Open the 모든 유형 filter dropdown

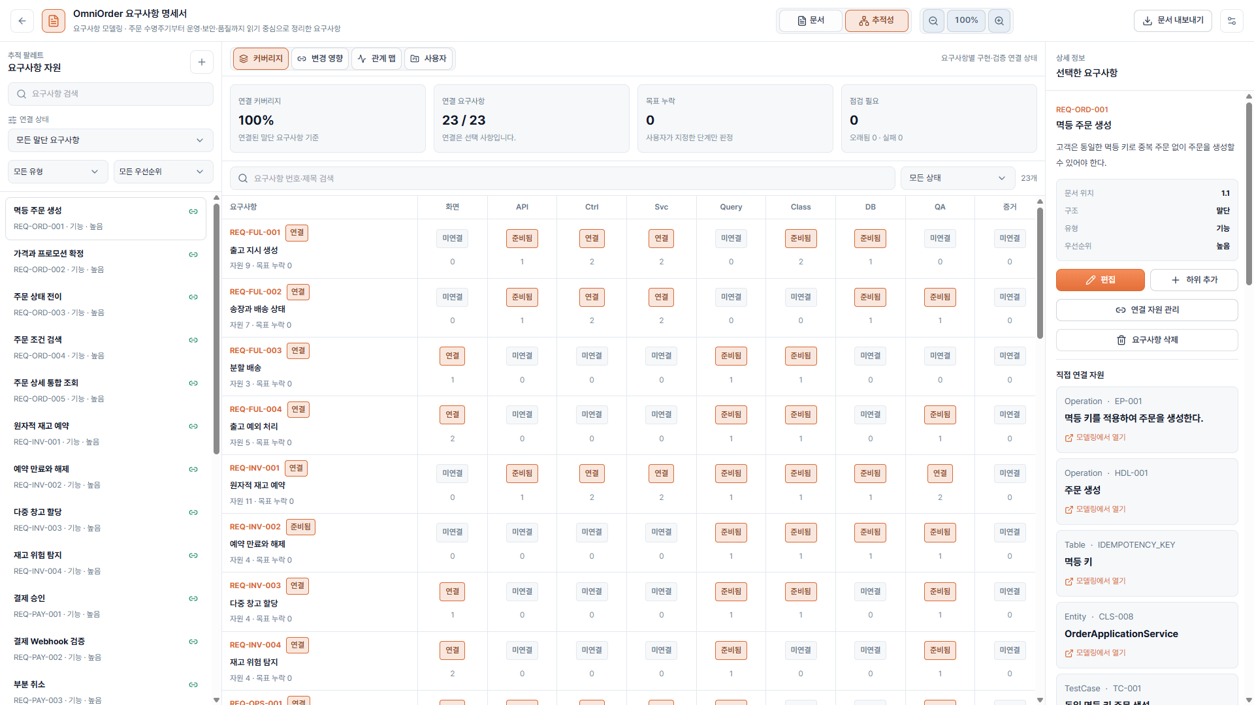tap(58, 172)
